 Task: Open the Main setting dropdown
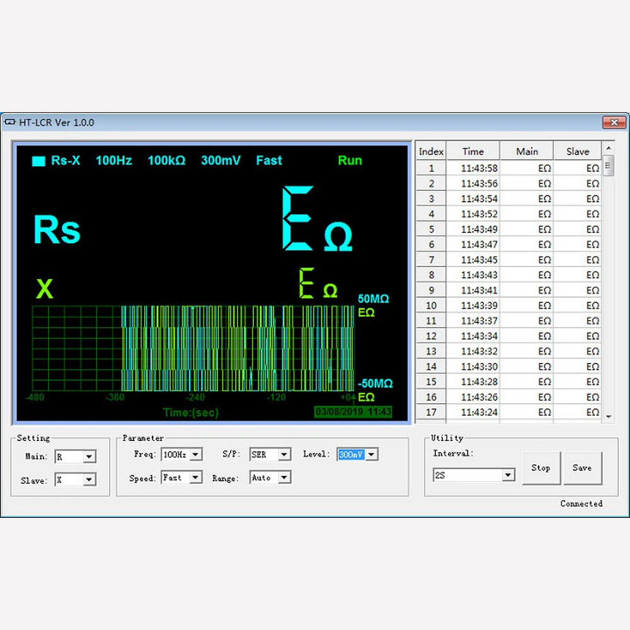[x=89, y=457]
